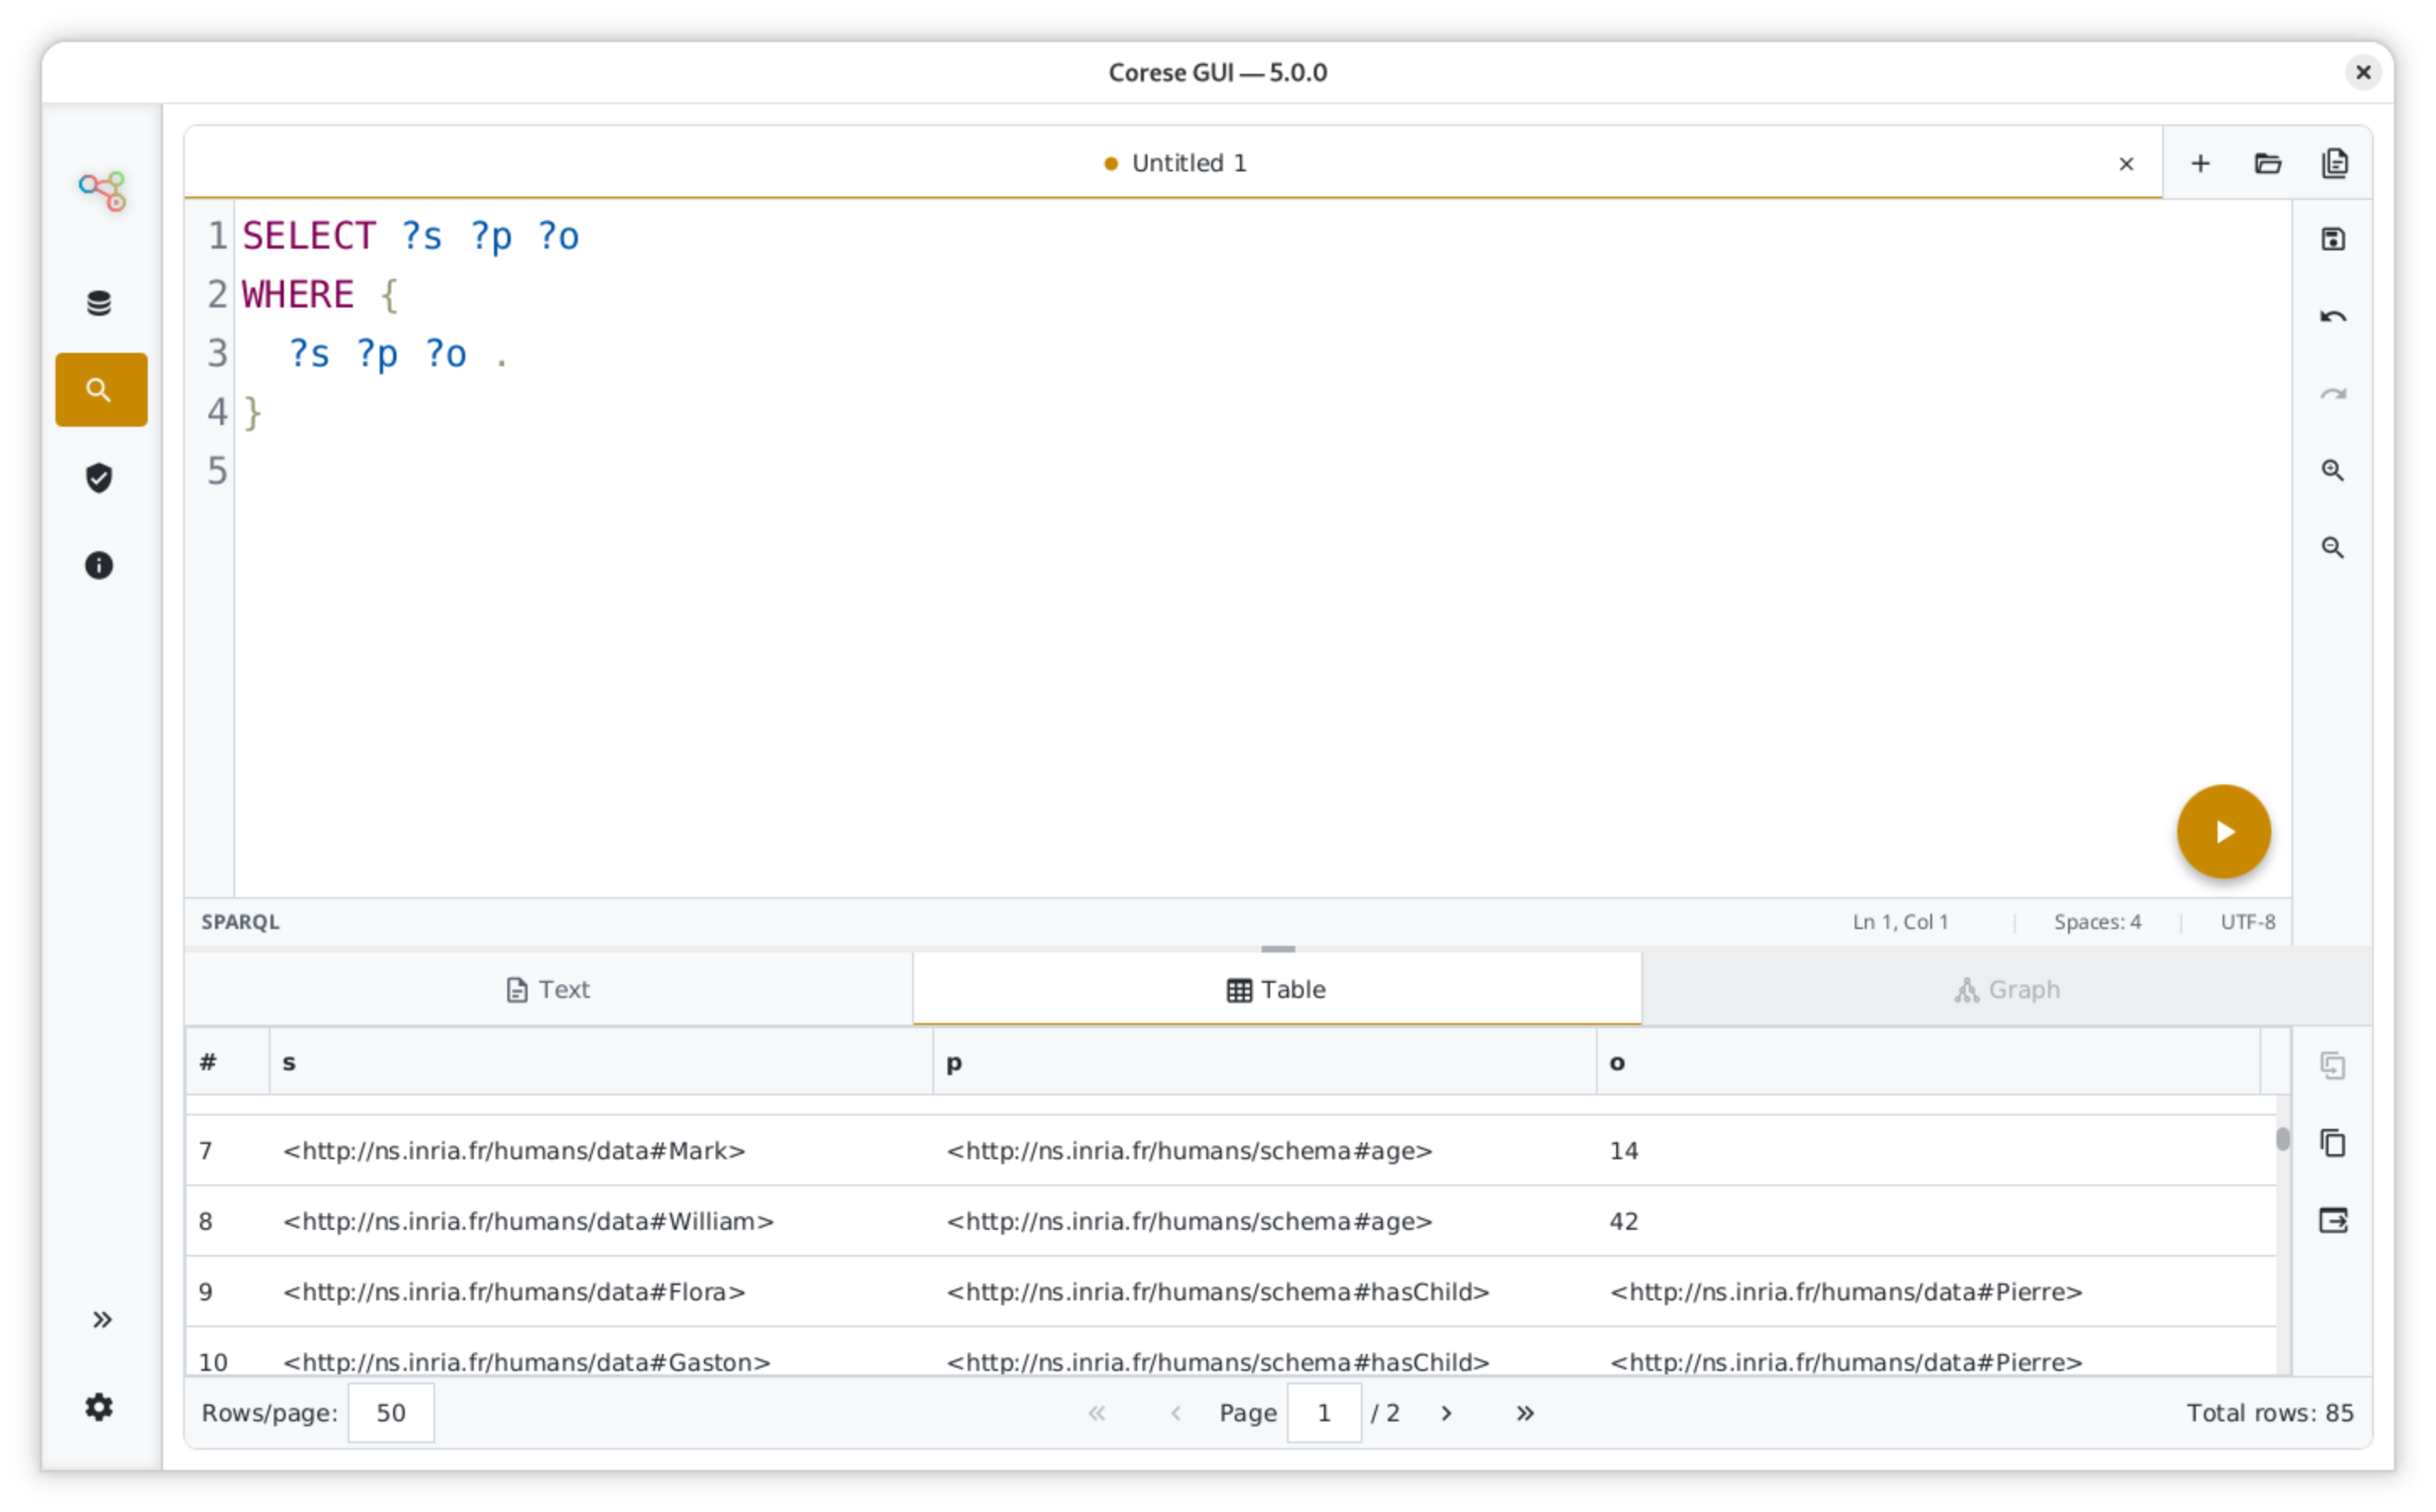Open the validation shield panel
The height and width of the screenshot is (1512, 2436).
[x=100, y=478]
